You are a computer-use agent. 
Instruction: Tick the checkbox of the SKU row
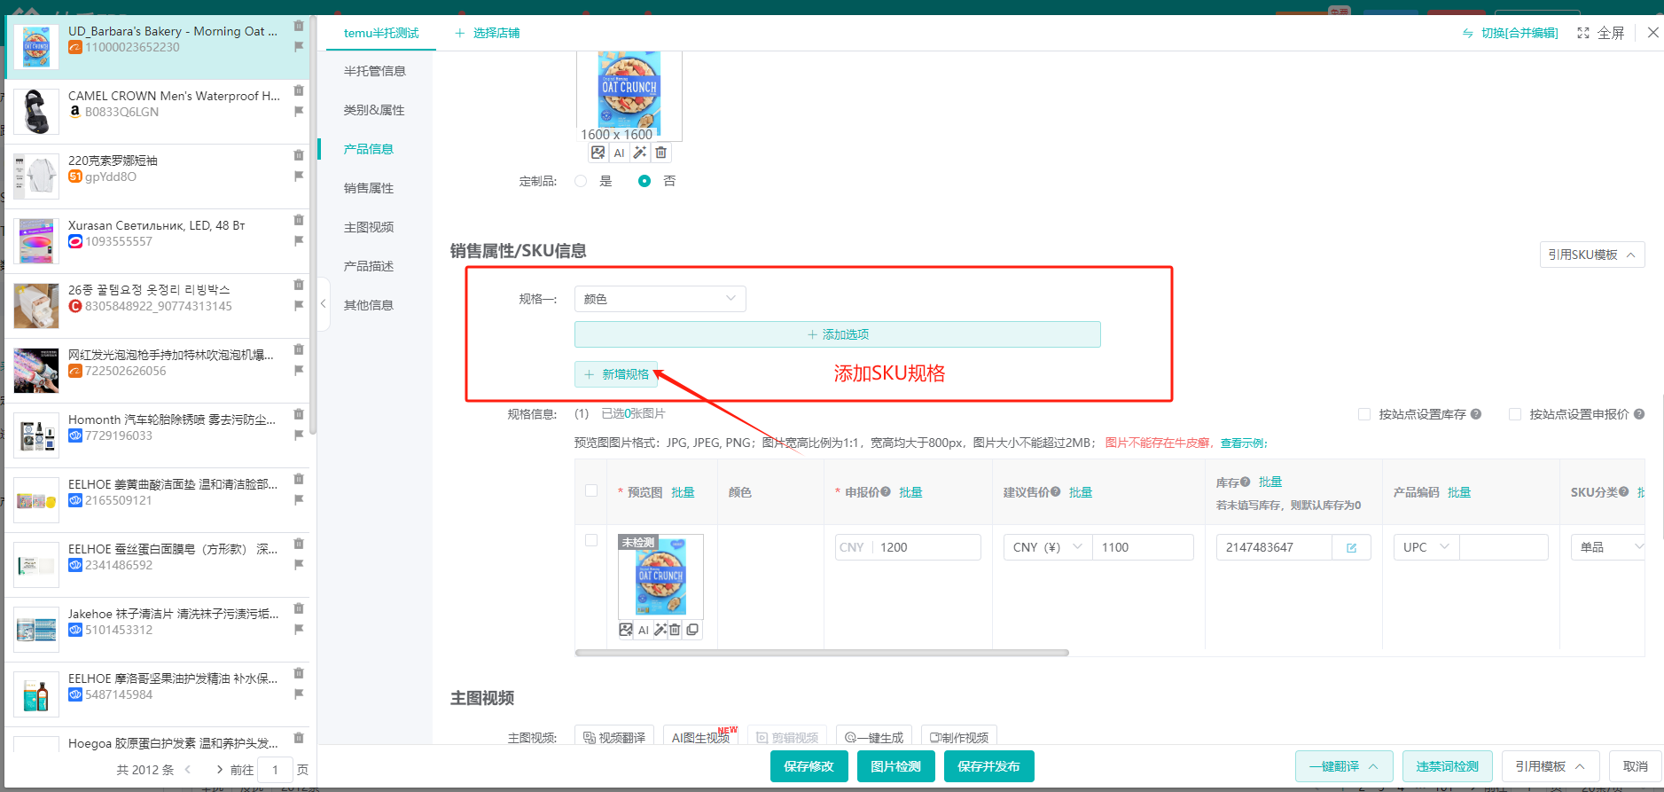point(591,540)
